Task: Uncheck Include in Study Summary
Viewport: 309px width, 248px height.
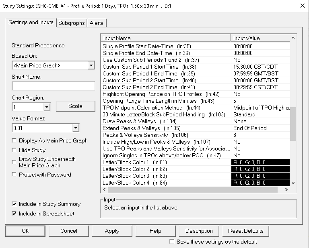Action: click(x=14, y=204)
